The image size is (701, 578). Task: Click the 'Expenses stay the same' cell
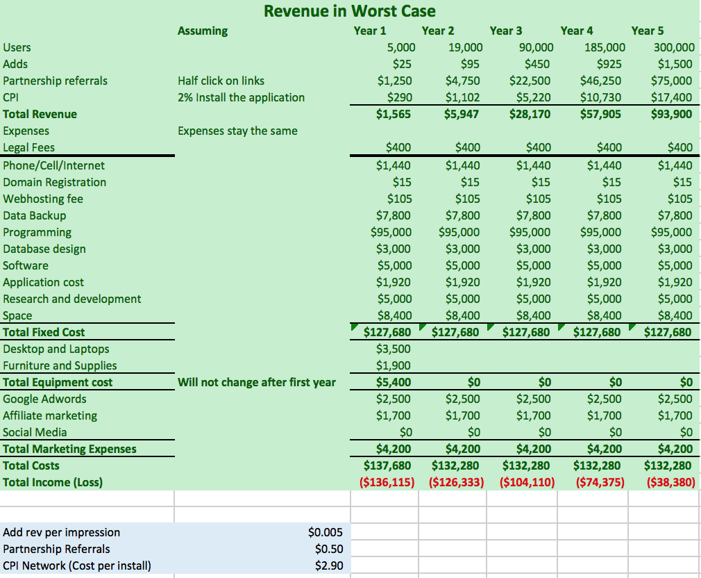coord(237,131)
